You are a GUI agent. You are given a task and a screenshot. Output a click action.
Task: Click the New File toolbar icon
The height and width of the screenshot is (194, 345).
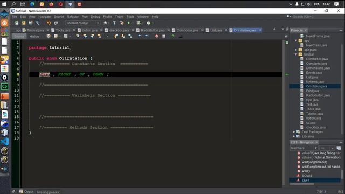(17, 23)
